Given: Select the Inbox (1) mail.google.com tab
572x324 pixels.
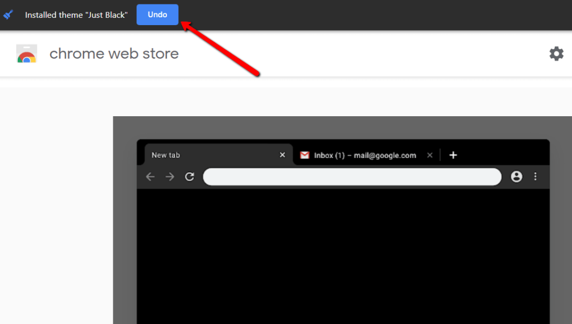Looking at the screenshot, I should (363, 155).
